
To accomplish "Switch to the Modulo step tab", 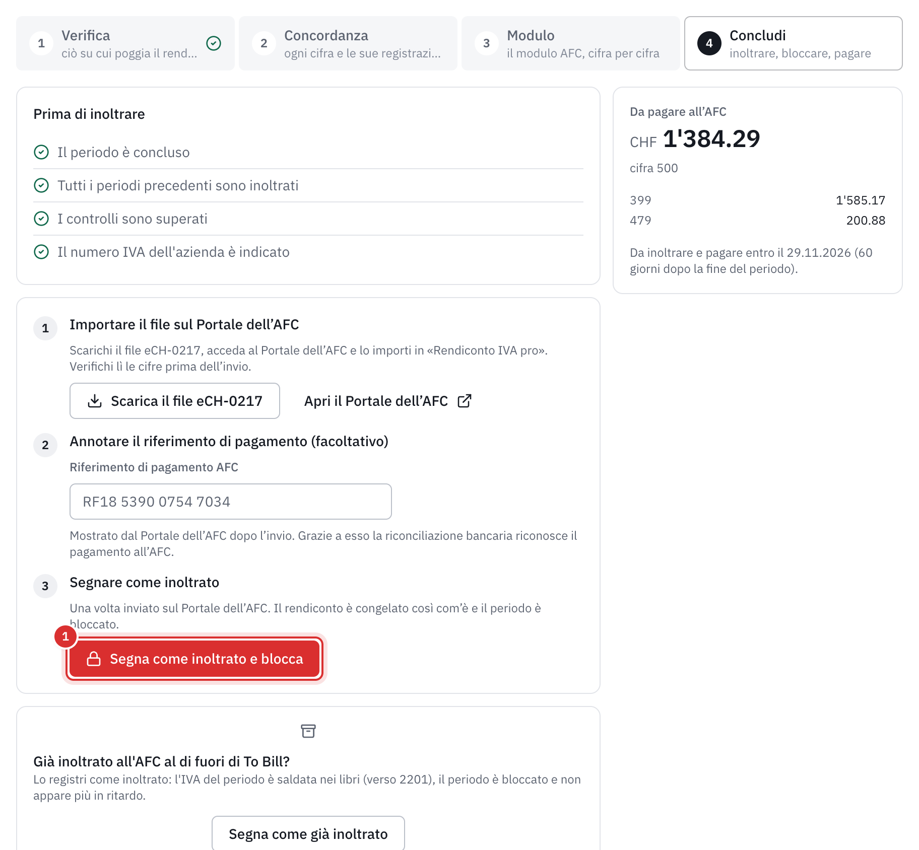I will click(571, 43).
